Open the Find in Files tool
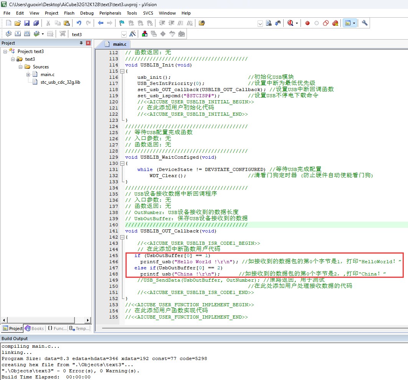Viewport: 408px width, 380px height. coord(202,23)
